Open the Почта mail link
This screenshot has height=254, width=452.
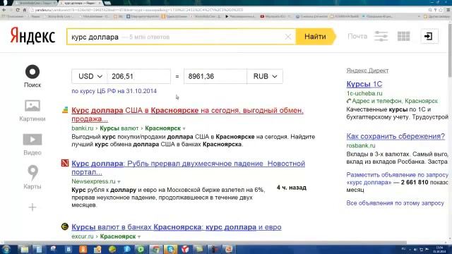[357, 36]
